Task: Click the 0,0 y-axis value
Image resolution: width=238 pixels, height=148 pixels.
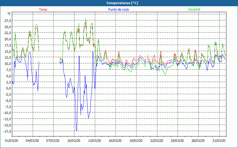Action: (8, 88)
